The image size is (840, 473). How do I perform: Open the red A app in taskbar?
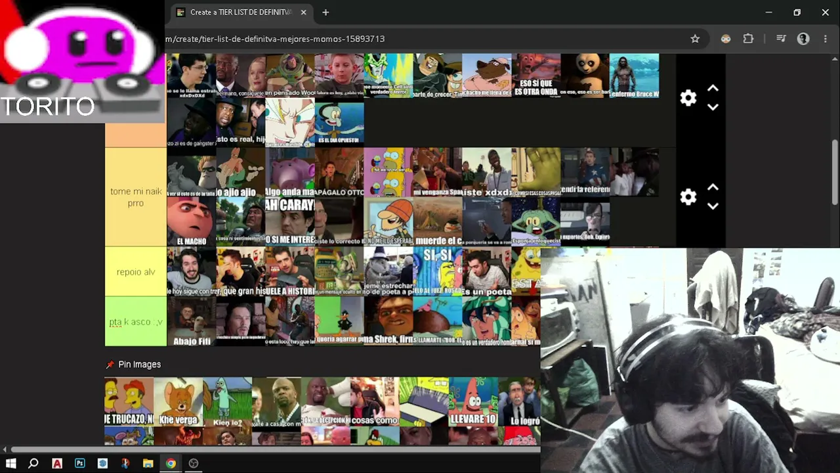click(57, 463)
